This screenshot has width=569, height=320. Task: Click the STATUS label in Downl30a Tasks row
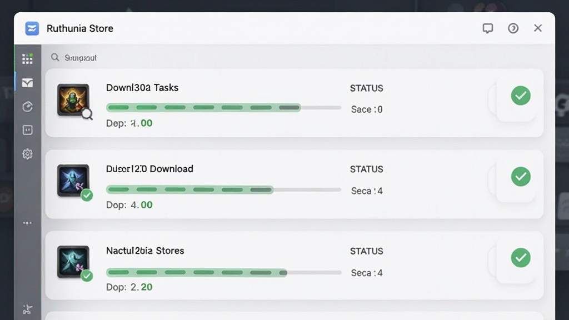pyautogui.click(x=367, y=88)
